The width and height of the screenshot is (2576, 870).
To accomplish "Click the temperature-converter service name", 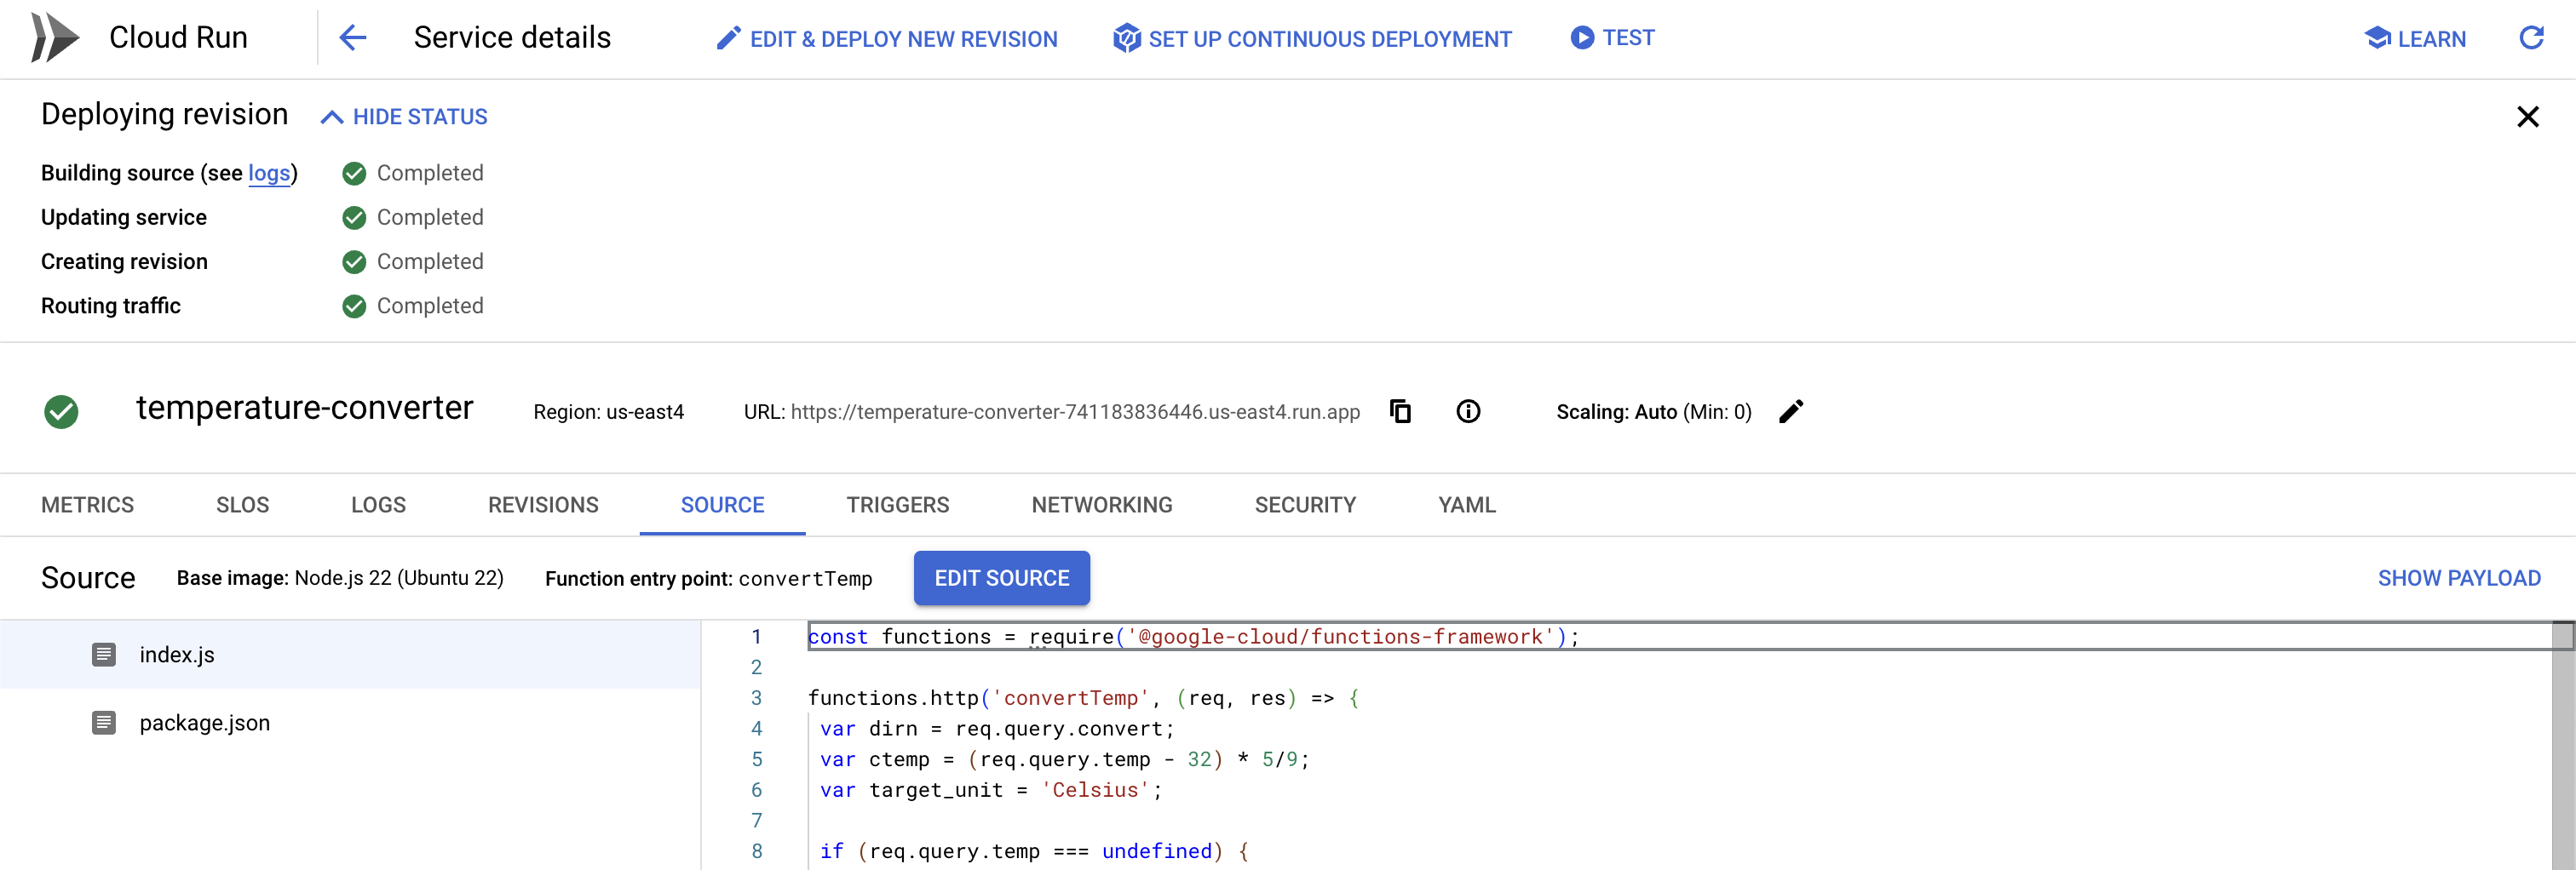I will pyautogui.click(x=304, y=408).
